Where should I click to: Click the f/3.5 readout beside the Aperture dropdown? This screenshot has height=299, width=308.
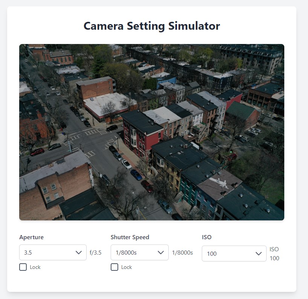coord(95,252)
